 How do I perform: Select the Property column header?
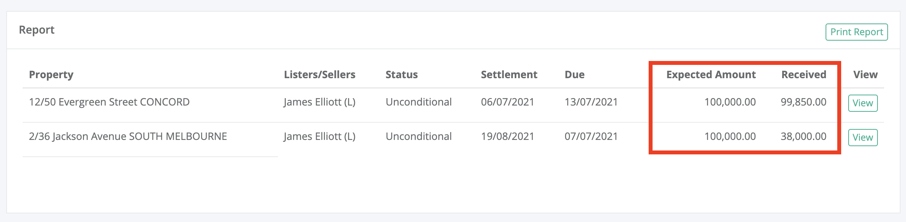(51, 75)
